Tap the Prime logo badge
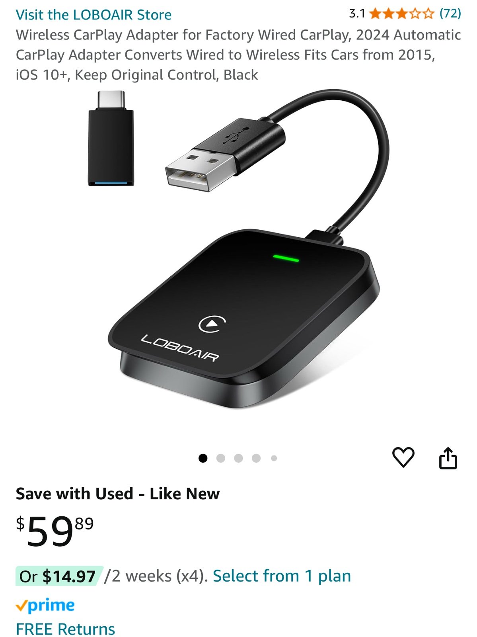The image size is (477, 637). click(45, 605)
